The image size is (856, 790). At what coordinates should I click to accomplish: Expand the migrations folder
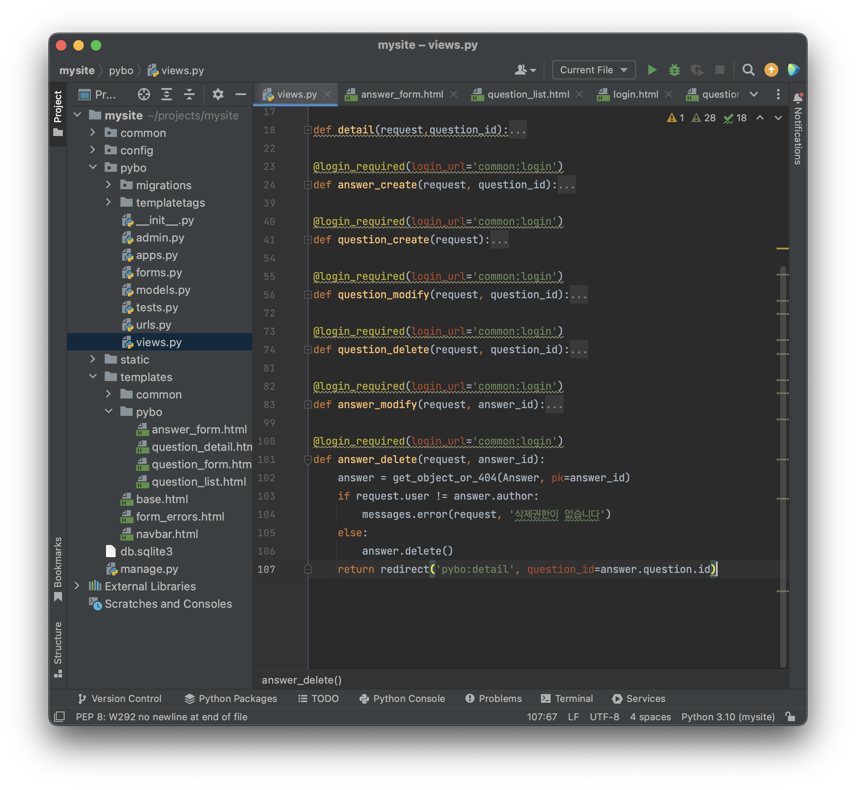(108, 185)
